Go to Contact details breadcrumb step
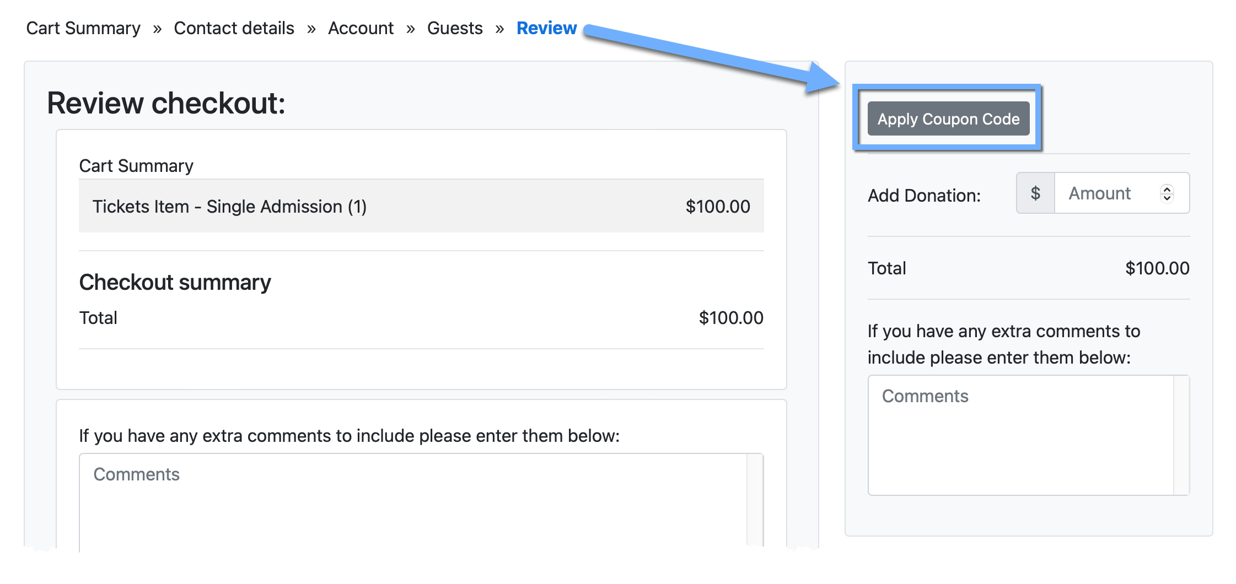The image size is (1236, 584). click(234, 28)
